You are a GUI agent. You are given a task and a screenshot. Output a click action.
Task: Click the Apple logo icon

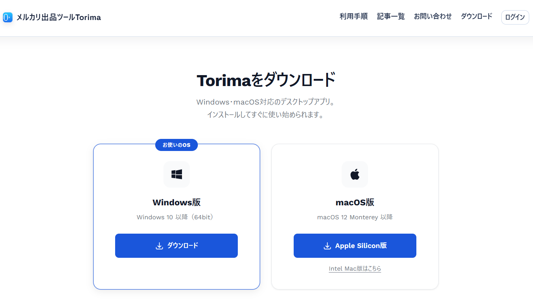pos(355,174)
